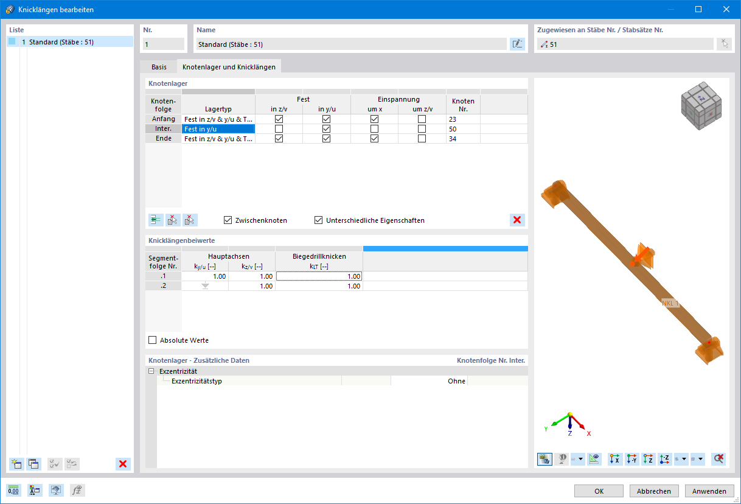741x504 pixels.
Task: Select the Ende row header in the Knotenlager table
Action: (x=163, y=139)
